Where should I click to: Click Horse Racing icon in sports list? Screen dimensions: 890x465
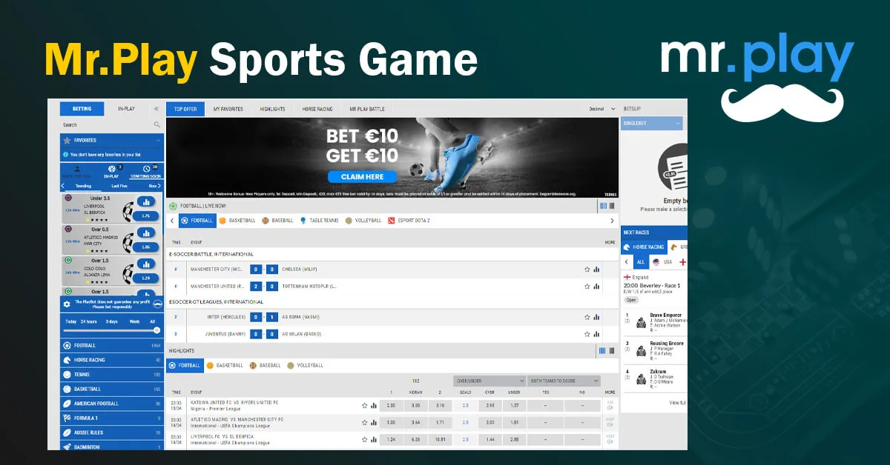click(x=67, y=360)
